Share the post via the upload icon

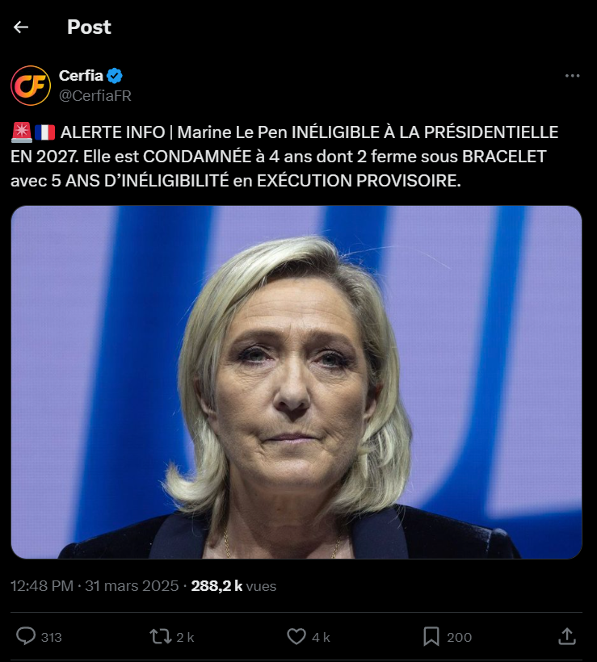pos(567,636)
